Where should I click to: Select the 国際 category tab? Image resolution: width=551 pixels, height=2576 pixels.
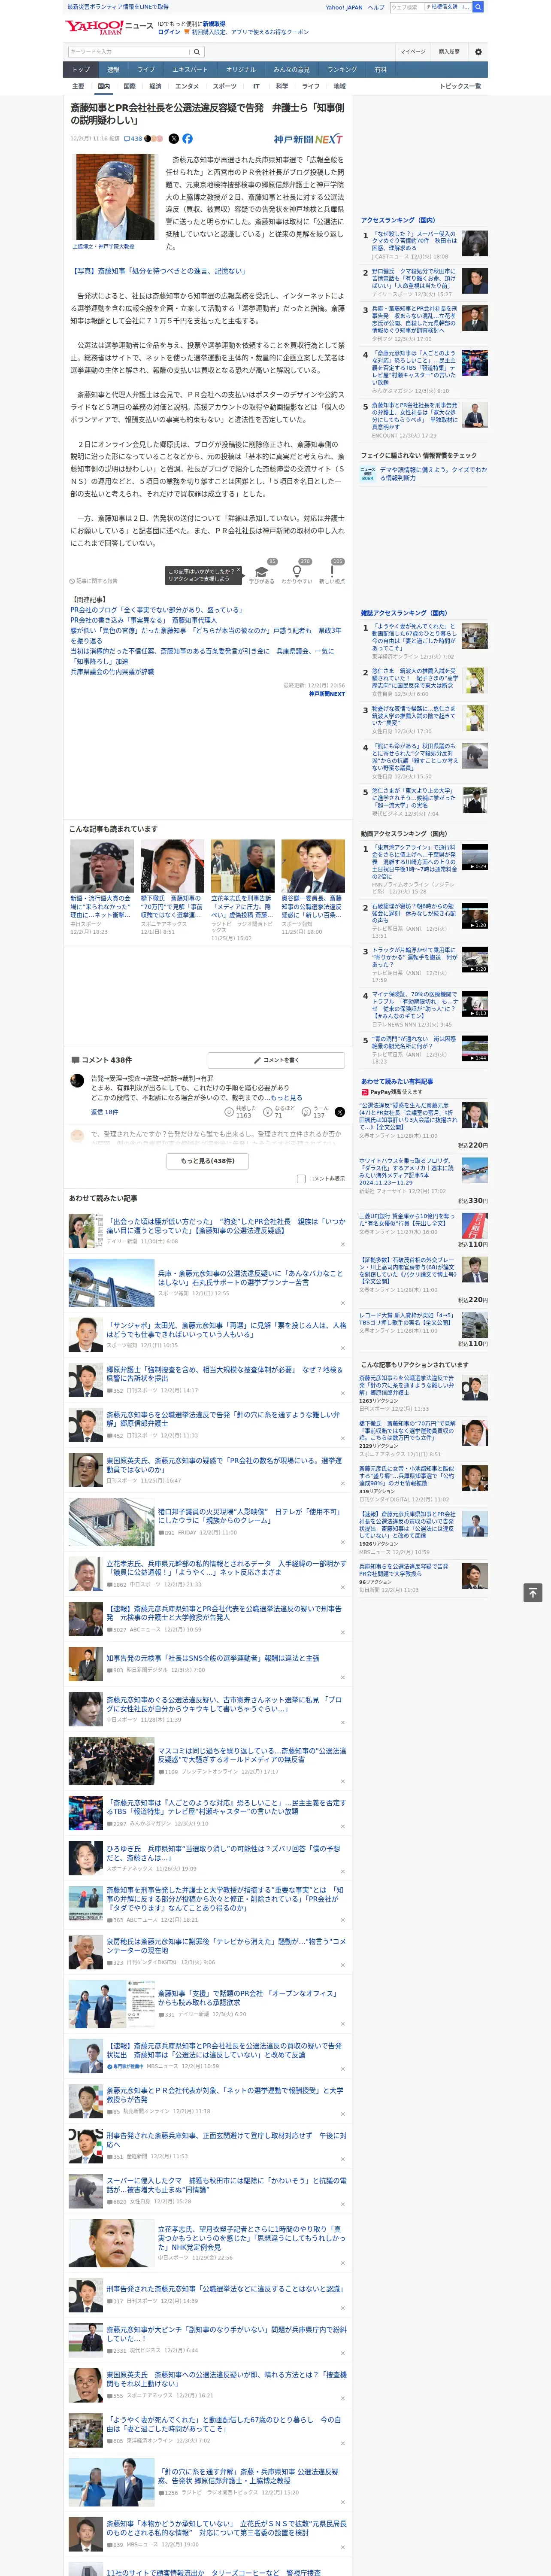pos(129,87)
